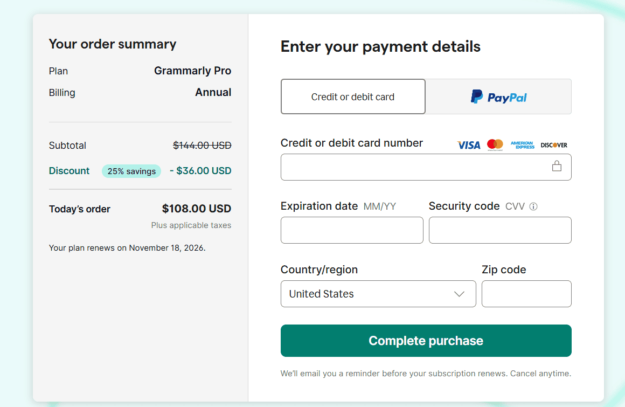Switch to the PayPal payment tab
This screenshot has width=625, height=407.
click(x=498, y=96)
